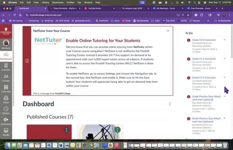
Task: Open All Bookmarks folder
Action: coord(223,21)
